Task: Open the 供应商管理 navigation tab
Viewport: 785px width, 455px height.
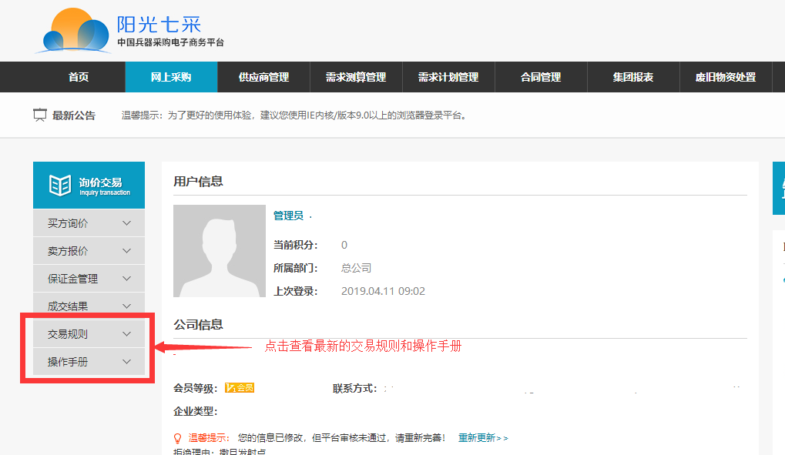Action: pyautogui.click(x=263, y=77)
